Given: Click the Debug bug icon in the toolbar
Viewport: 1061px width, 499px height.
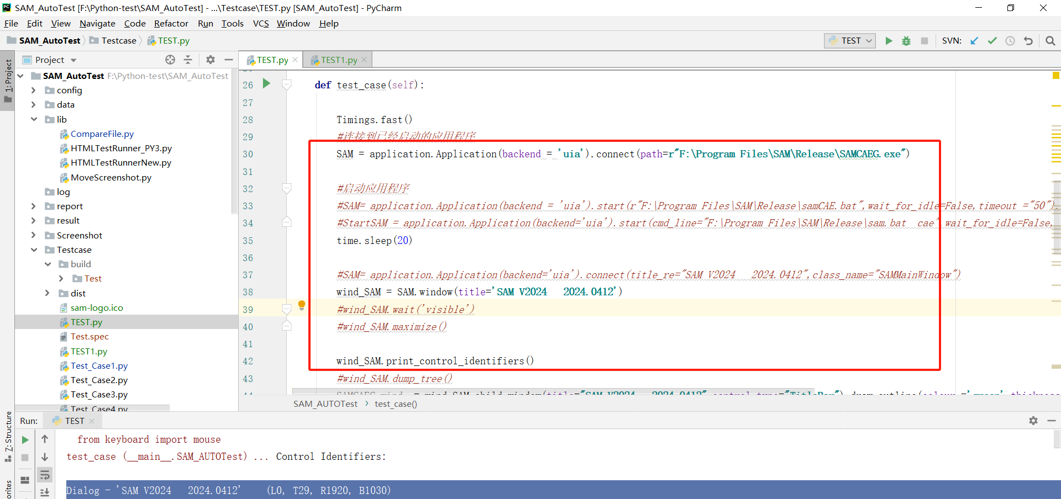Looking at the screenshot, I should (x=906, y=41).
